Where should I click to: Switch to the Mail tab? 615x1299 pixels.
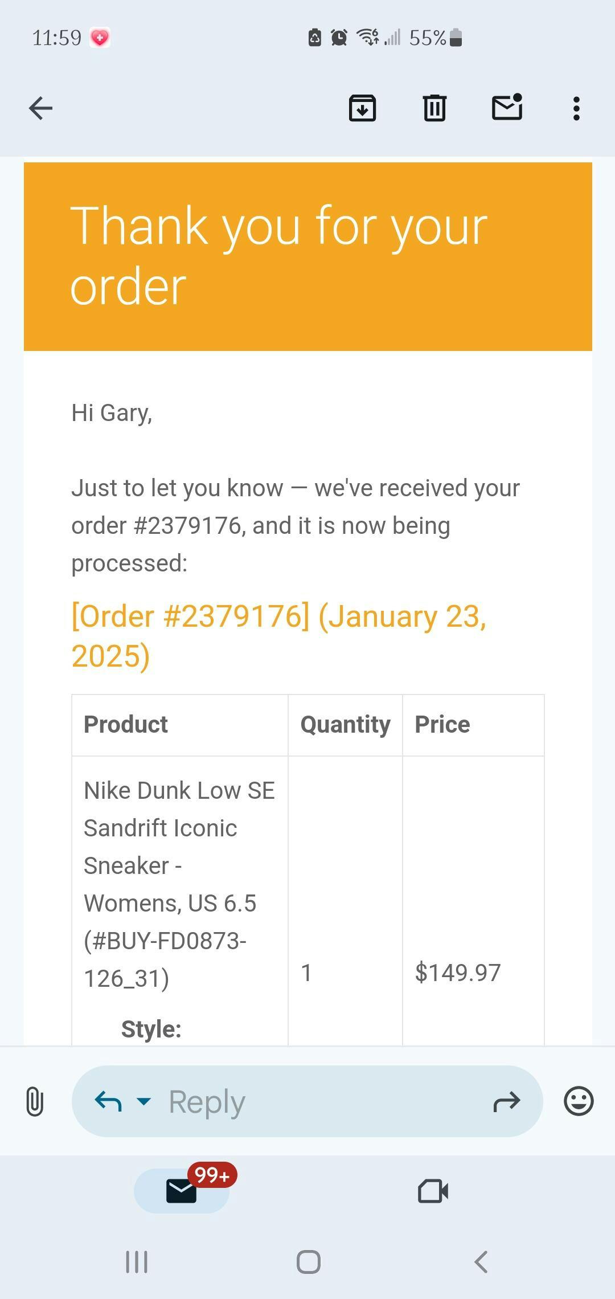click(182, 1191)
